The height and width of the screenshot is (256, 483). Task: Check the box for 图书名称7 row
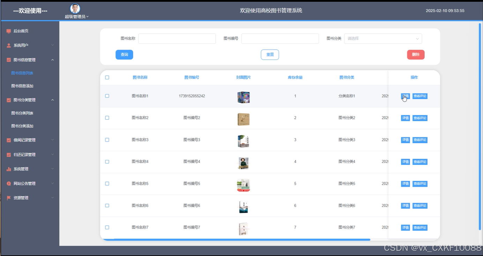pos(107,227)
